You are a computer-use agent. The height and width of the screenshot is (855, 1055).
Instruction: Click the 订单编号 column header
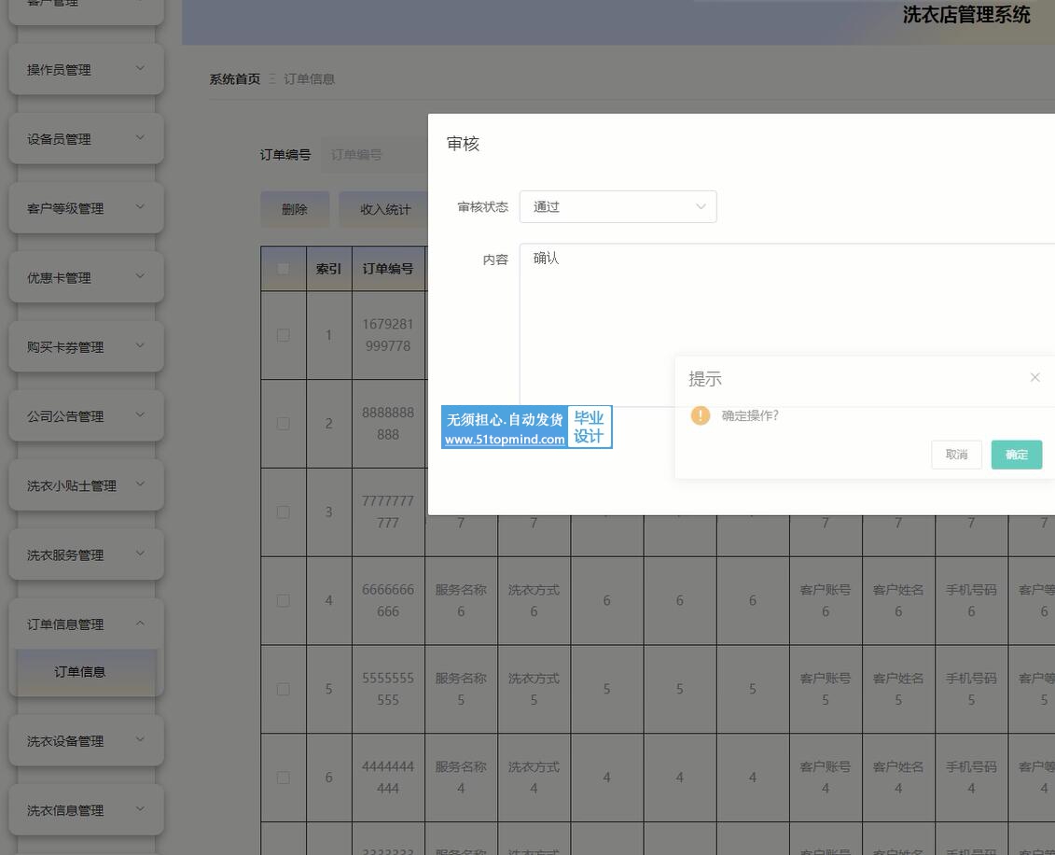click(x=387, y=269)
